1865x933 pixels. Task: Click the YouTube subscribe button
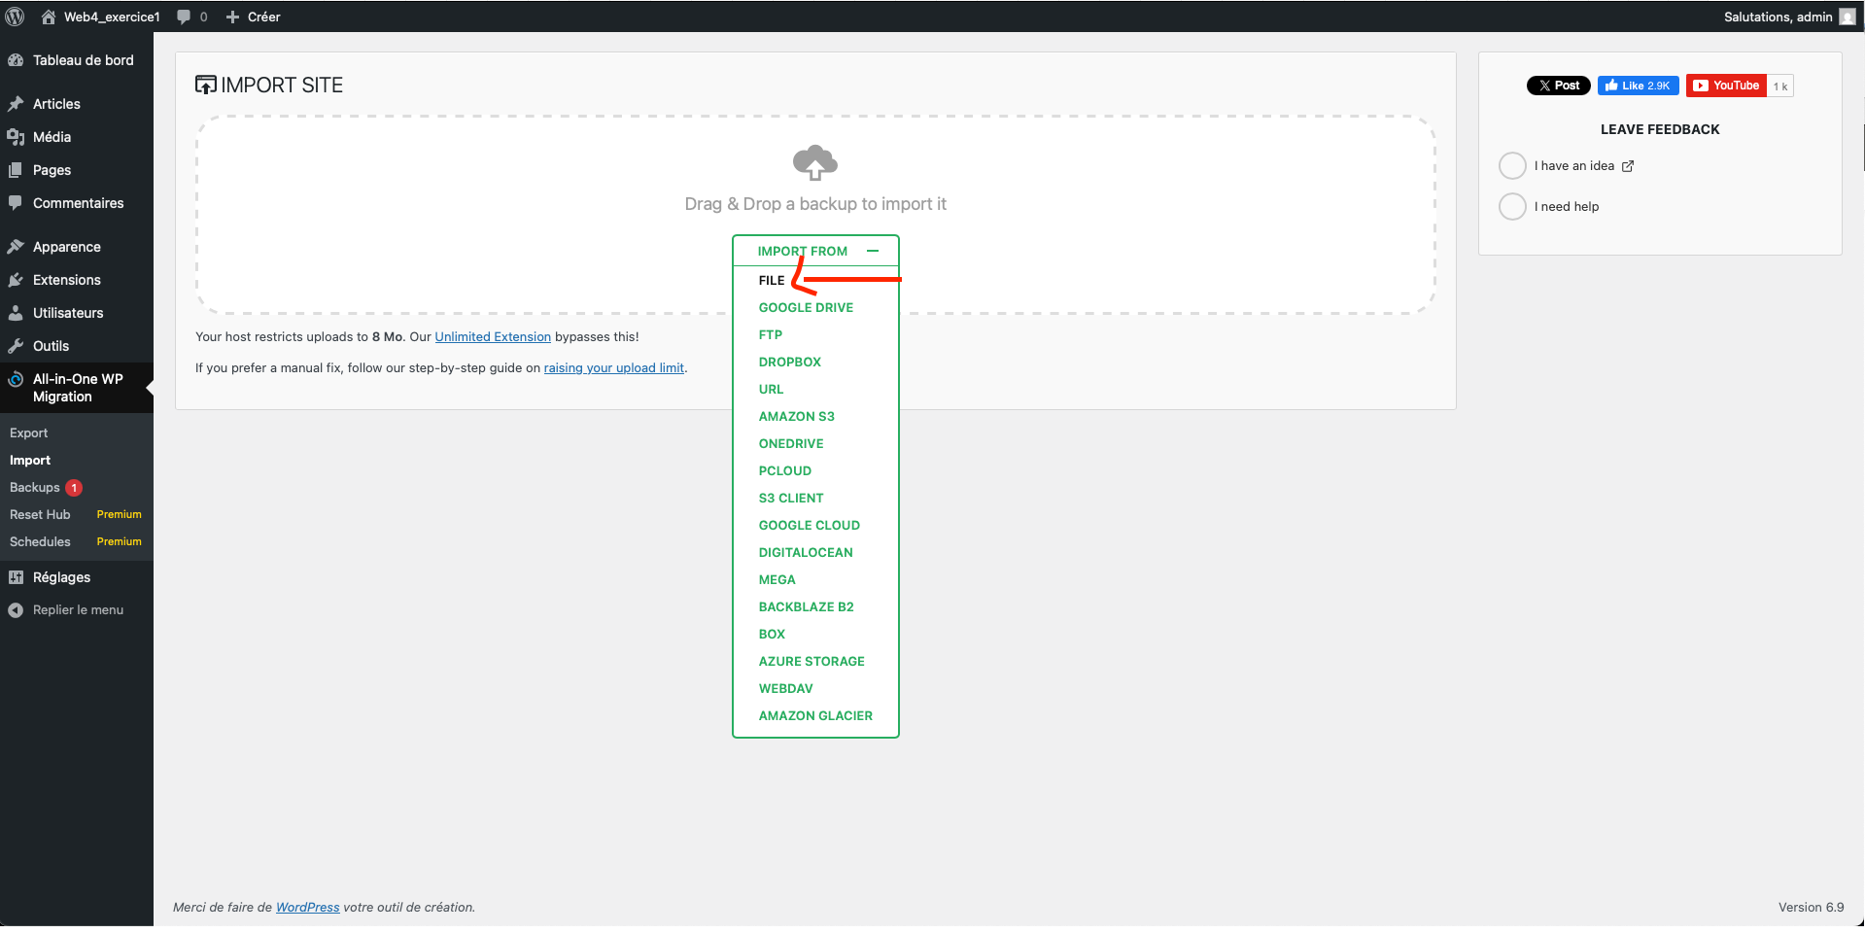pos(1726,86)
